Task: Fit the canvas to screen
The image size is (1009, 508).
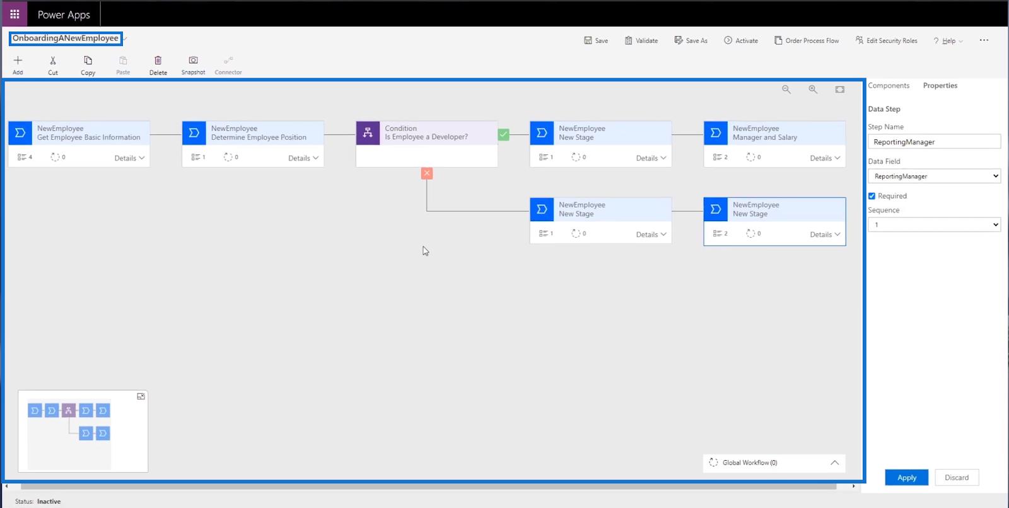Action: [x=840, y=89]
